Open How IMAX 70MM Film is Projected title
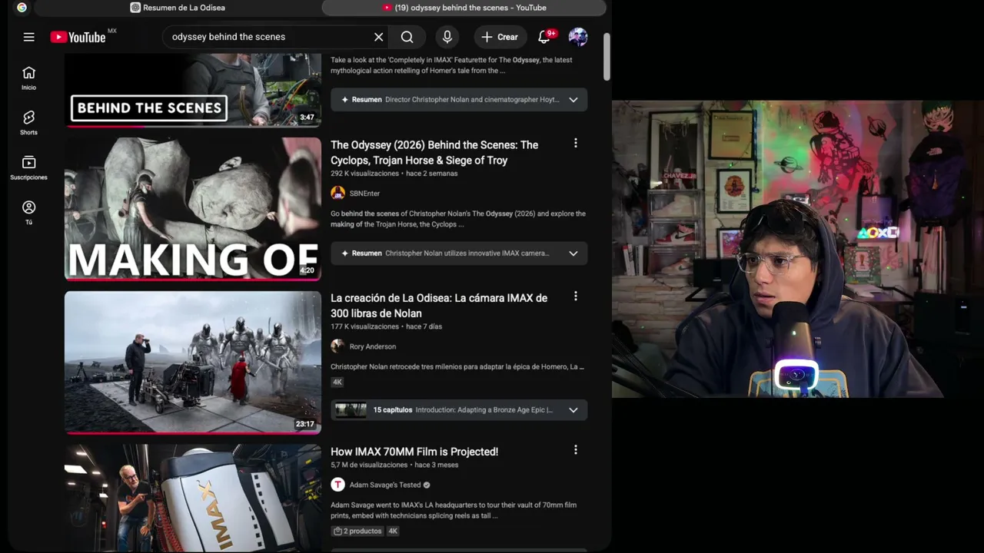 pyautogui.click(x=414, y=452)
